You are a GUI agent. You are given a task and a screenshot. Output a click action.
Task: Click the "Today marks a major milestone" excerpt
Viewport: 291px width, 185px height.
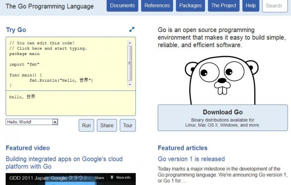223,174
